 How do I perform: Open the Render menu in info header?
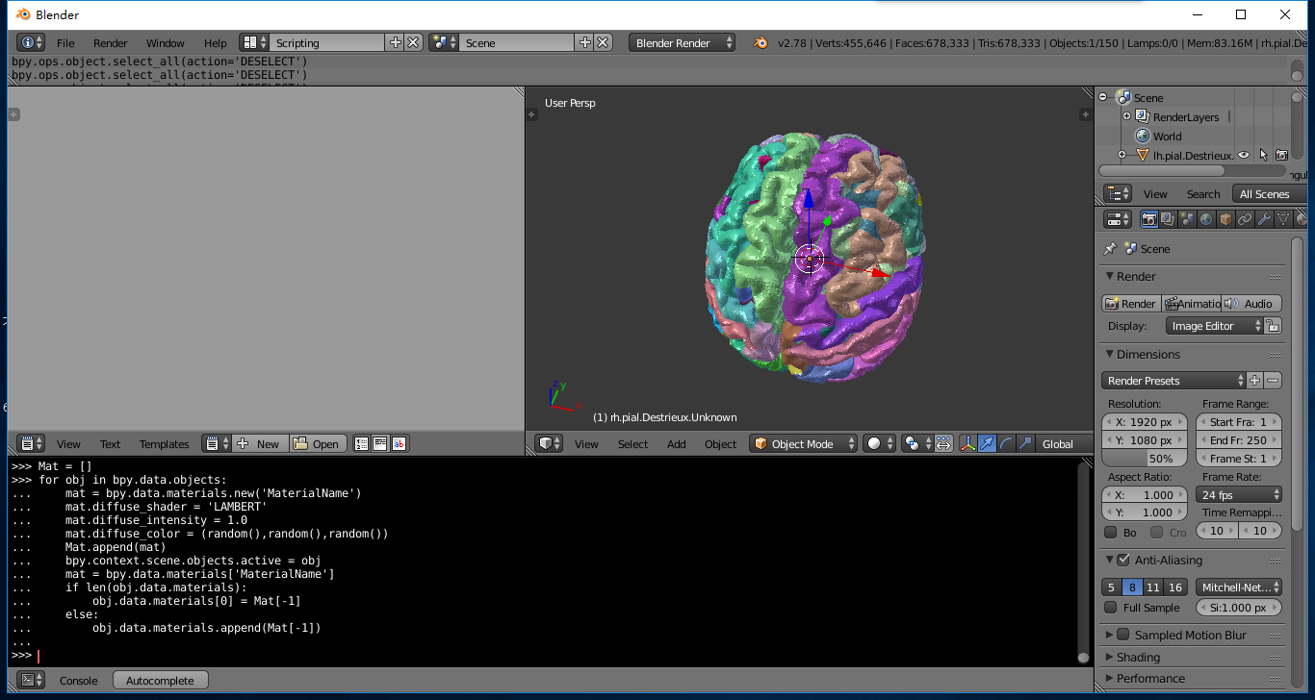click(111, 42)
